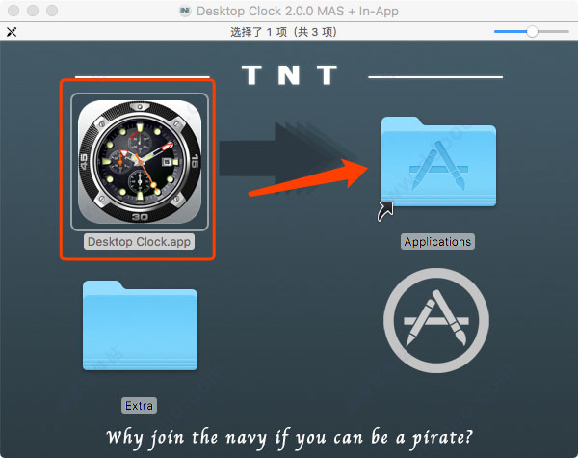Select the Desktop Clock app icon
This screenshot has width=578, height=458.
pyautogui.click(x=140, y=162)
